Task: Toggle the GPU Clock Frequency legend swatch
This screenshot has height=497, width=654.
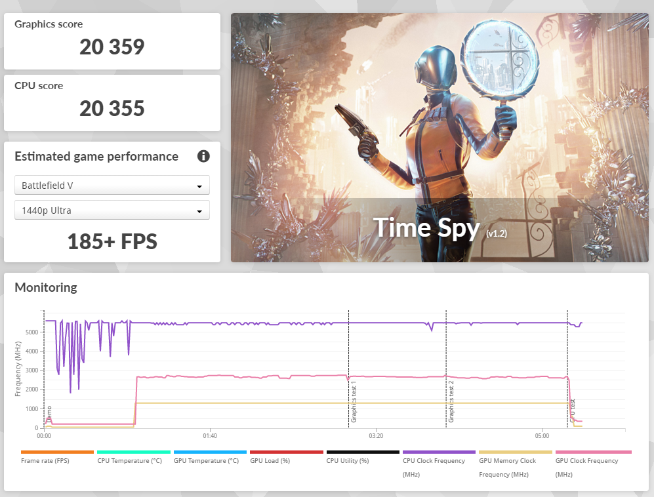Action: (x=593, y=452)
